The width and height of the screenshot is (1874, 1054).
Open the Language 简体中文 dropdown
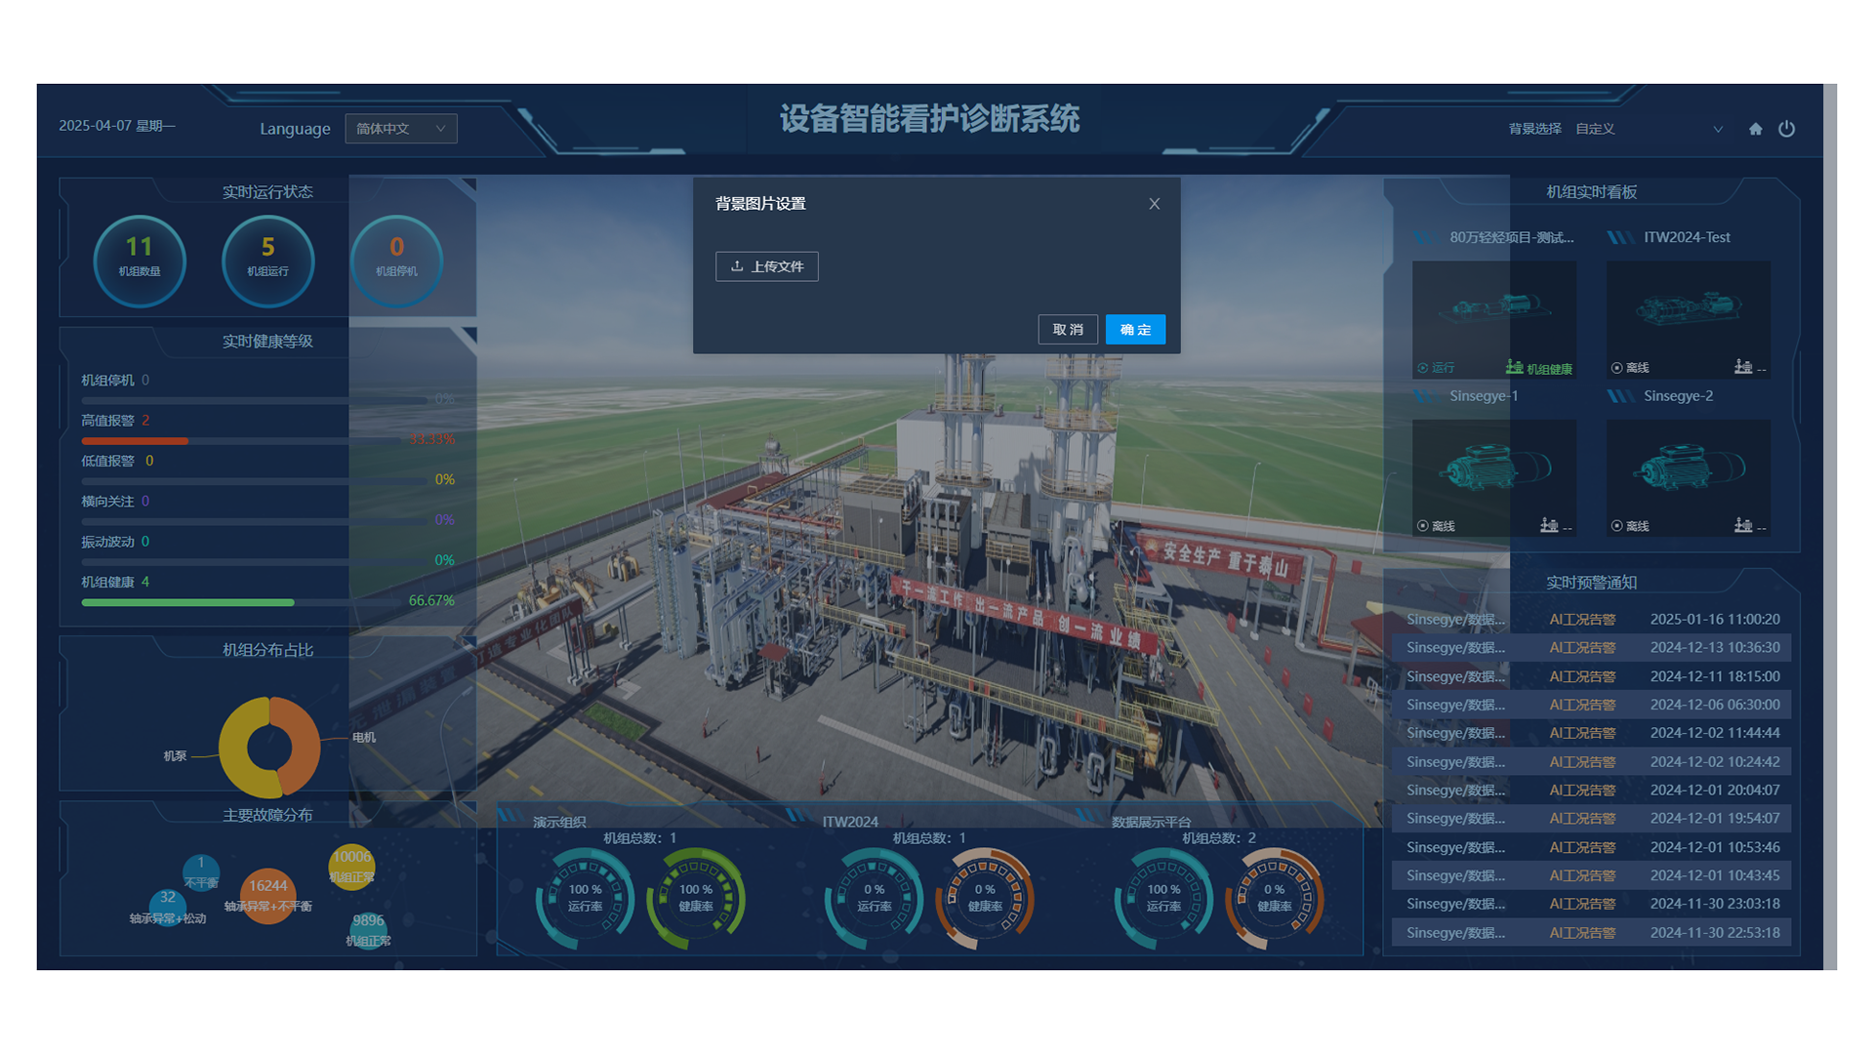(401, 129)
